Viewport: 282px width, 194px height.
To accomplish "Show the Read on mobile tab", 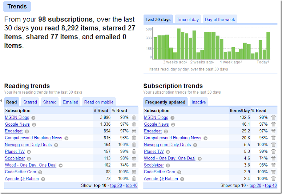I will point(99,102).
